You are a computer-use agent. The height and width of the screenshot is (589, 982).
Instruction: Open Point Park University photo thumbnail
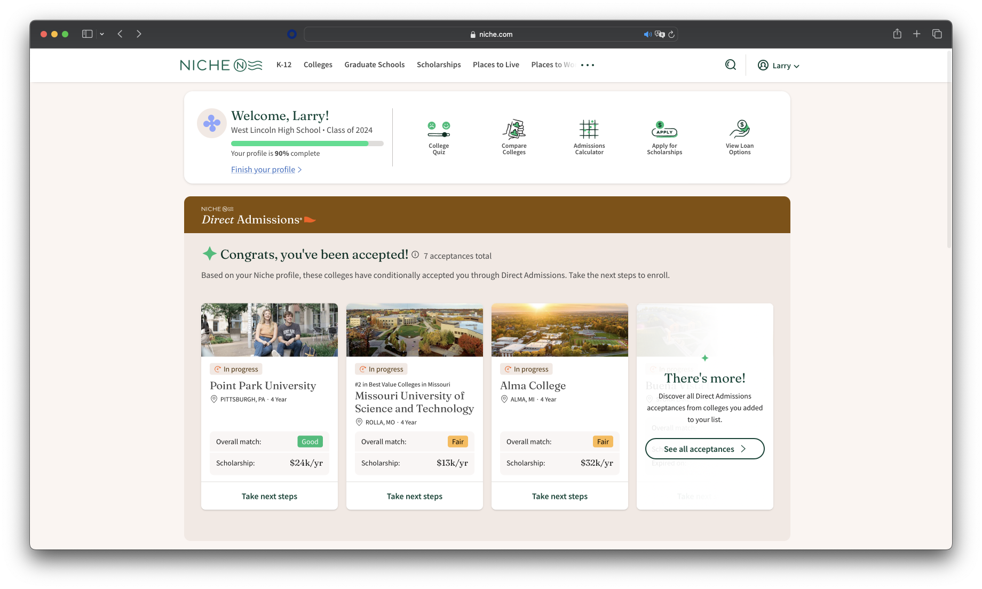click(270, 330)
